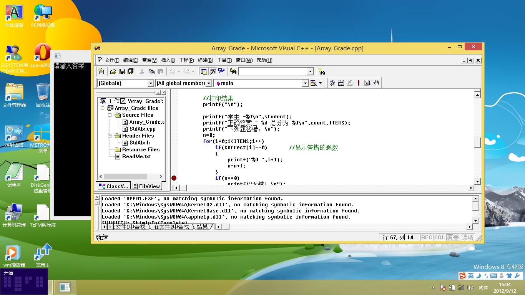The width and height of the screenshot is (525, 295).
Task: Open the 插入(I) menu
Action: [168, 60]
